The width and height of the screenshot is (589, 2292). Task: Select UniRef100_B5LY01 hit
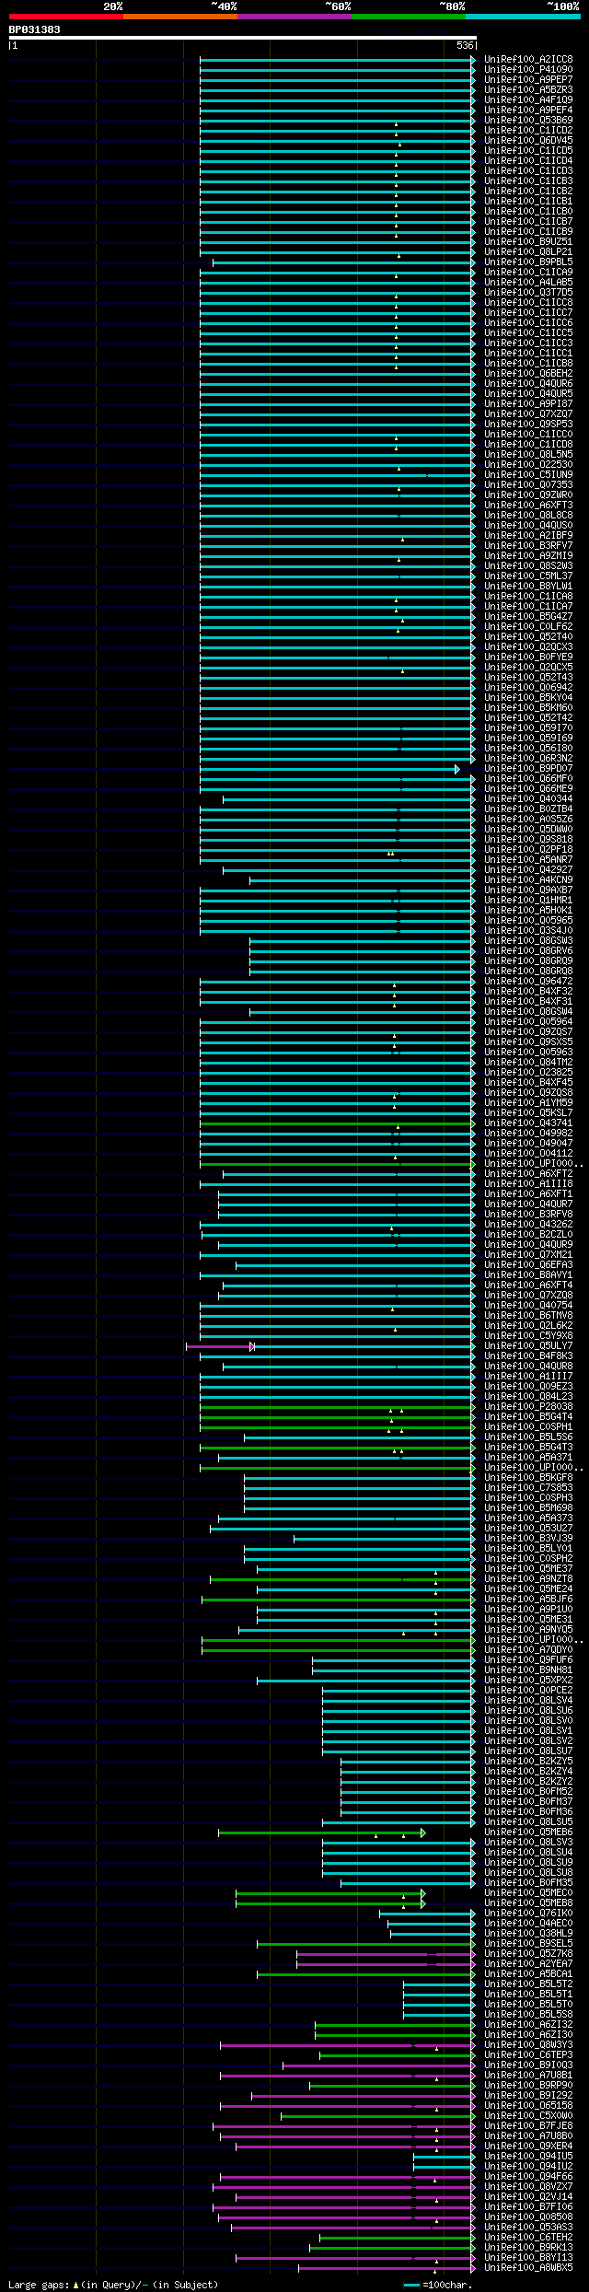pyautogui.click(x=528, y=1548)
